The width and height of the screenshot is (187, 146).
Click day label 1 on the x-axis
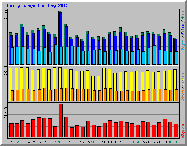12,142
